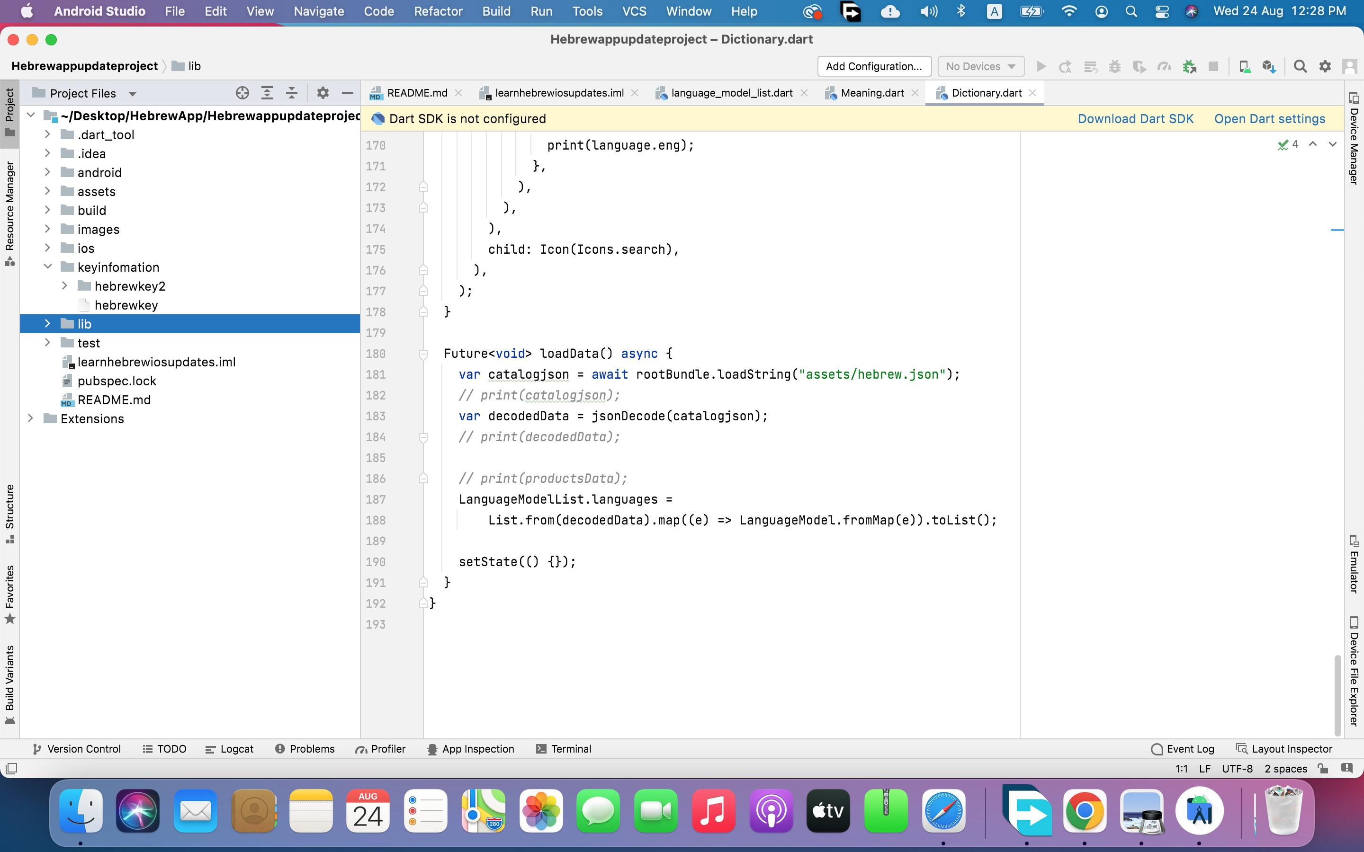Open IDE settings gear in toolbar

[1325, 66]
